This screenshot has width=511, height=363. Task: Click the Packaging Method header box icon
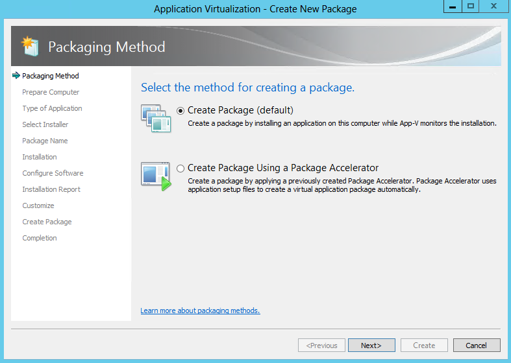coord(30,46)
